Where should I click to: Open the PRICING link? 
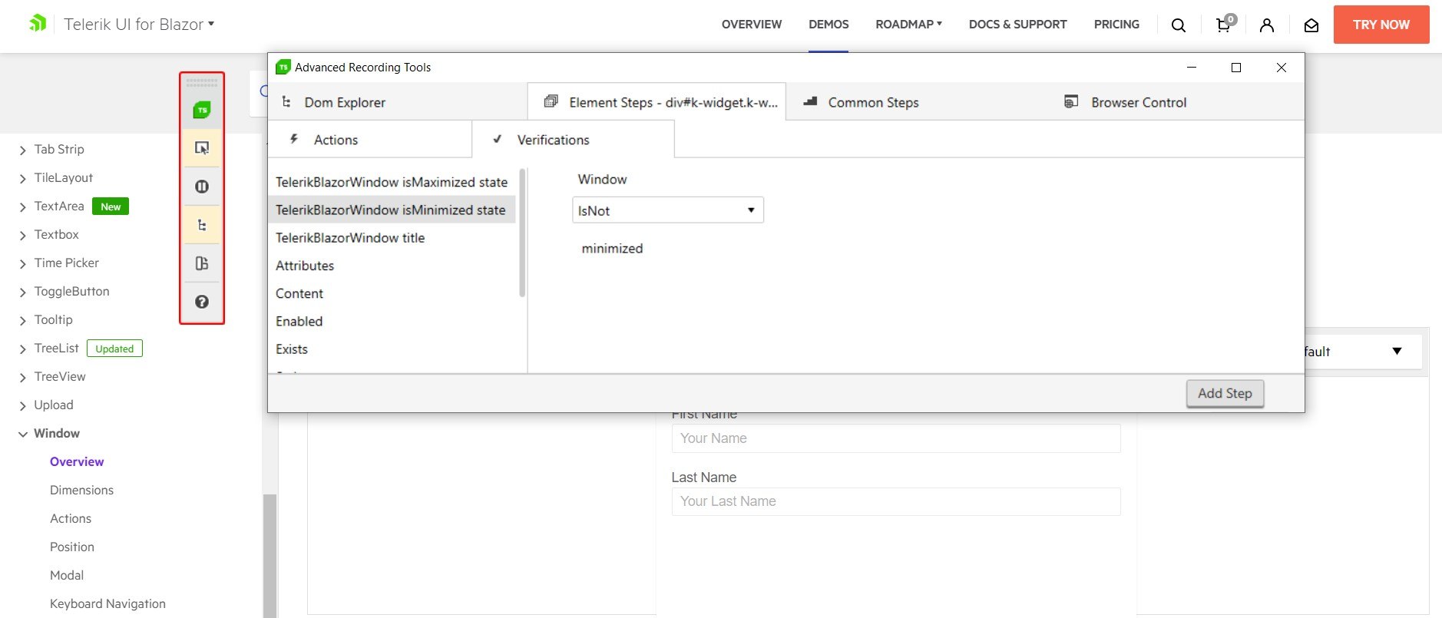[x=1116, y=25]
